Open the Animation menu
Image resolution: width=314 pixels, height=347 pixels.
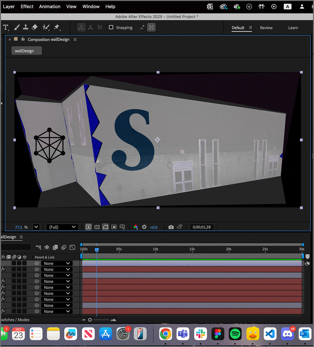[x=50, y=6]
